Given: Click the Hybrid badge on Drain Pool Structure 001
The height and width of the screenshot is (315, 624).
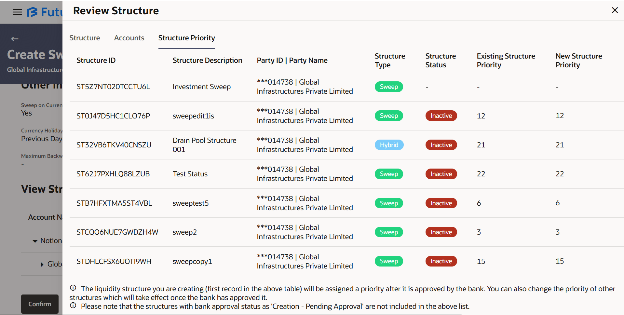Looking at the screenshot, I should click(389, 145).
